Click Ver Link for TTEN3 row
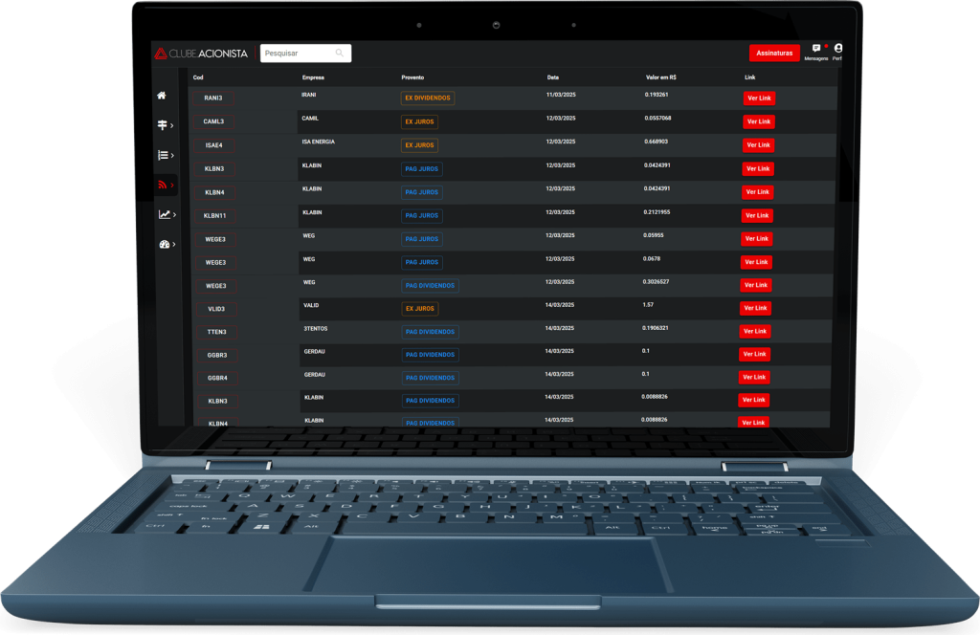The image size is (980, 635). coord(755,331)
